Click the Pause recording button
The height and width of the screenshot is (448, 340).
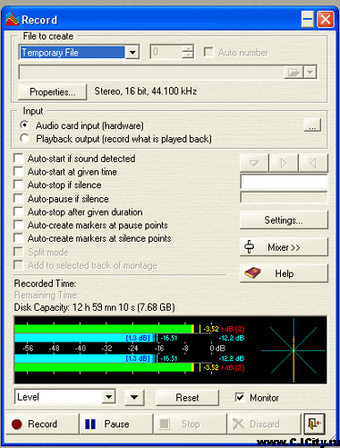[x=116, y=424]
